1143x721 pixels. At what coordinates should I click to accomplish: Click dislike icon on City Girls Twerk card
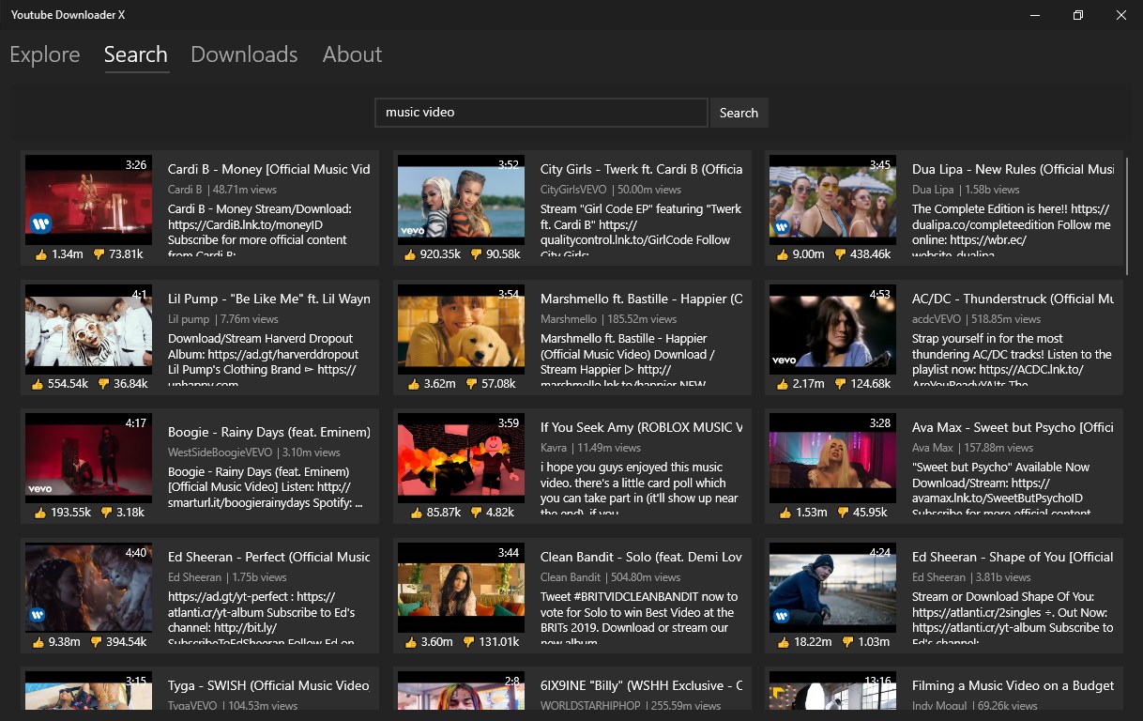tap(476, 254)
